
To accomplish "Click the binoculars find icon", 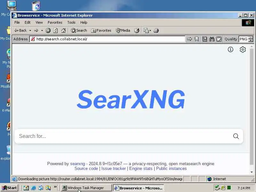I will click(212, 39).
